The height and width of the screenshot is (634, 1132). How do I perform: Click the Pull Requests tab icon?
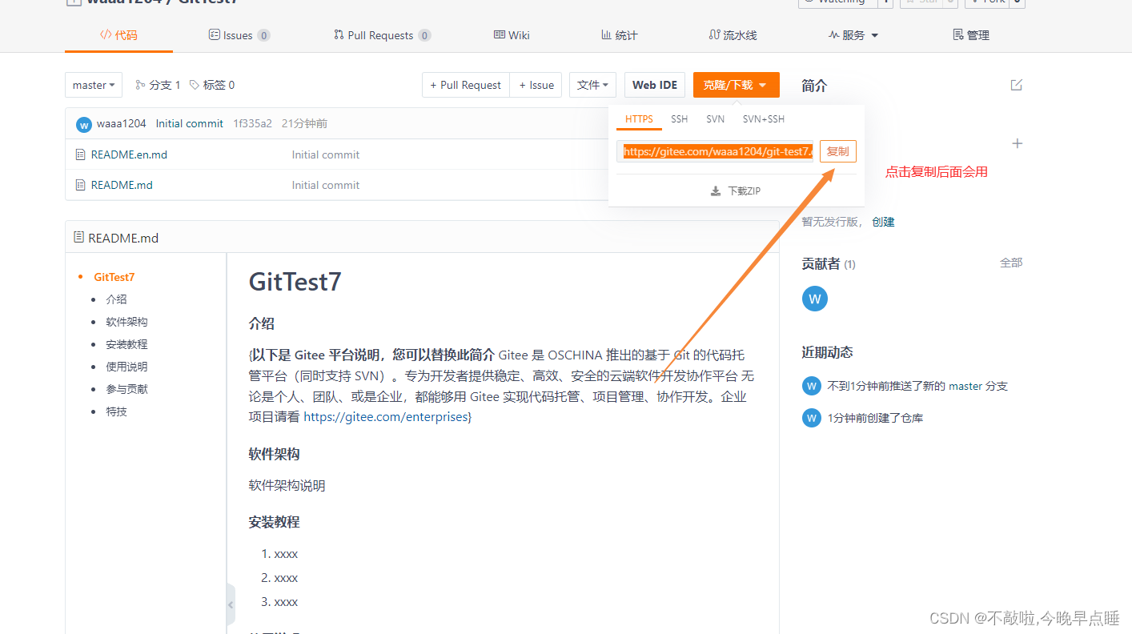(339, 35)
